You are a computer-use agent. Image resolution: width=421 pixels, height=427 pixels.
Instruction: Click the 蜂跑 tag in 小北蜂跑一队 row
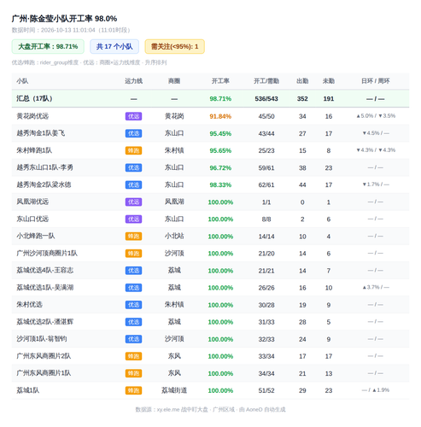pyautogui.click(x=133, y=236)
